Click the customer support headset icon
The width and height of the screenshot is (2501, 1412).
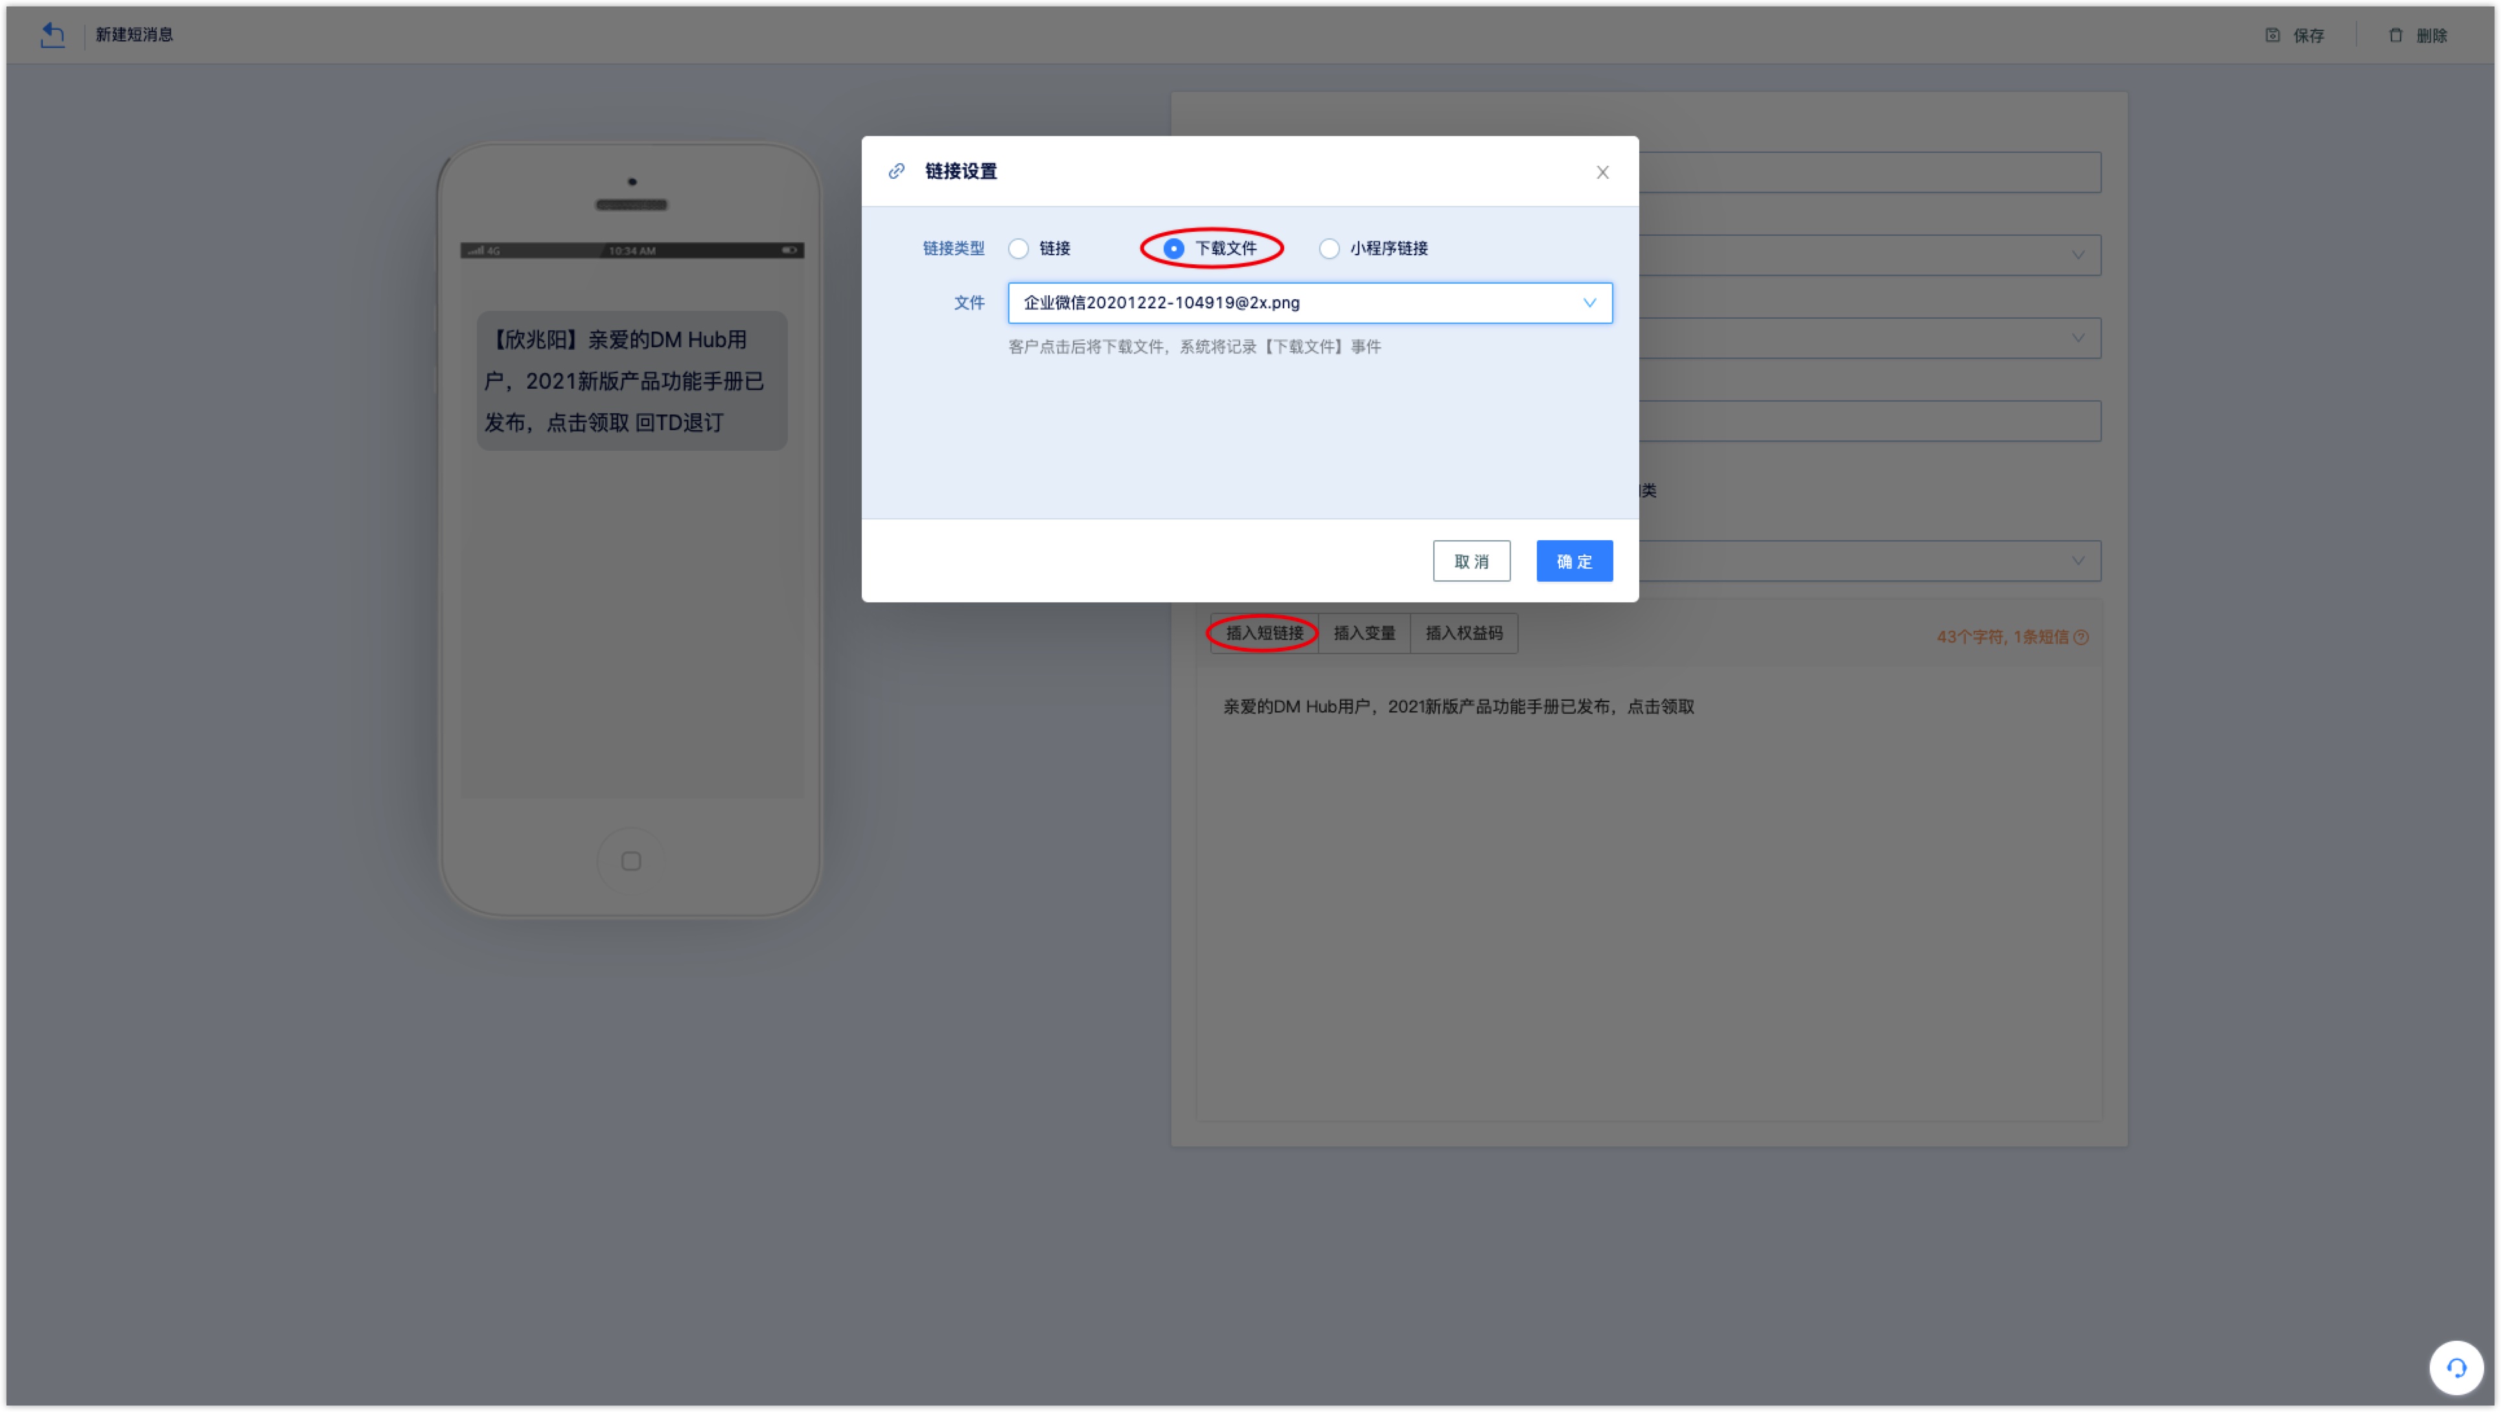tap(2456, 1367)
